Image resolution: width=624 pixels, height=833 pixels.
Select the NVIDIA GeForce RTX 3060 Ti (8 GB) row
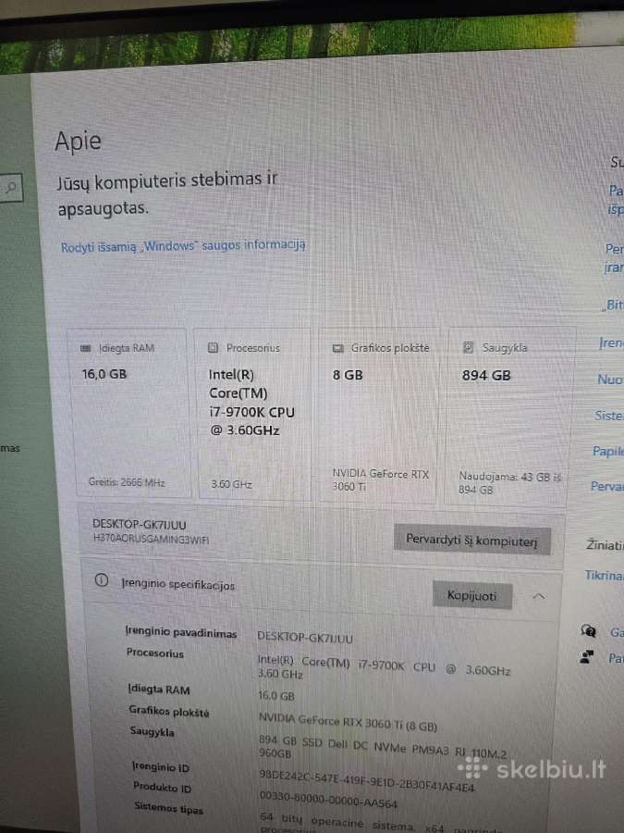tap(348, 722)
